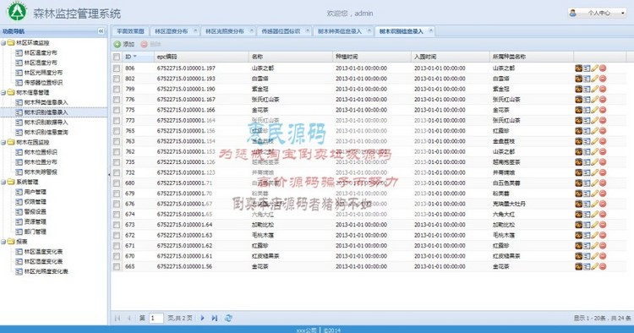Click the red delete icon in row 670
The height and width of the screenshot is (333, 634).
click(x=603, y=256)
